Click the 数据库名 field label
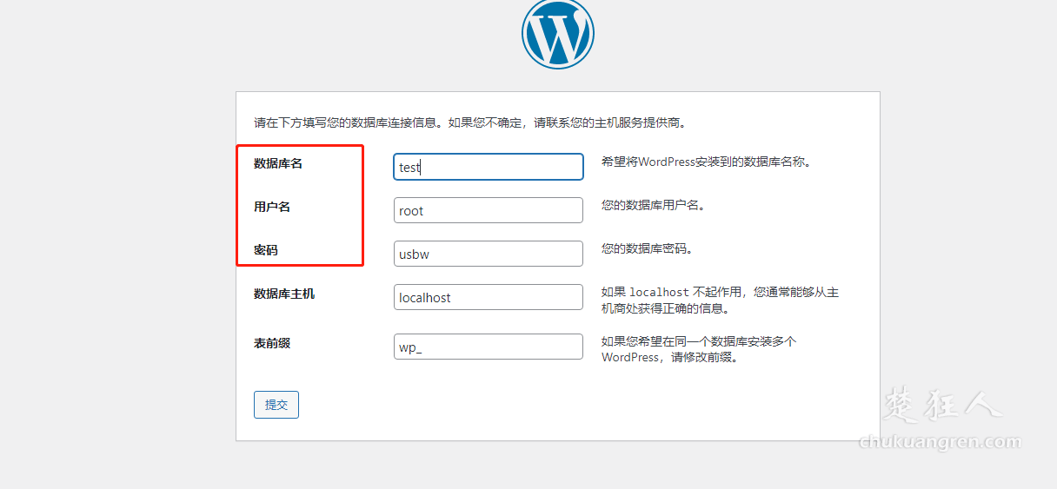This screenshot has width=1057, height=489. (278, 163)
